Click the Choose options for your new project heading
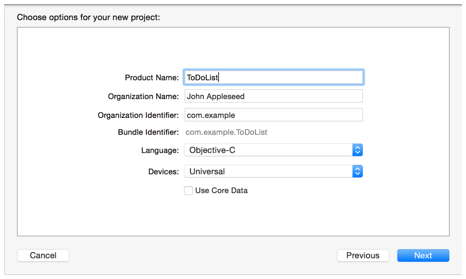This screenshot has width=466, height=279. (x=88, y=17)
